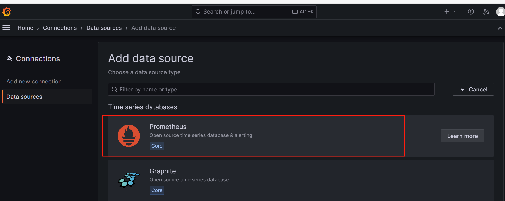Open Add new connection sidebar item
Screen dimensions: 505x201
point(34,82)
